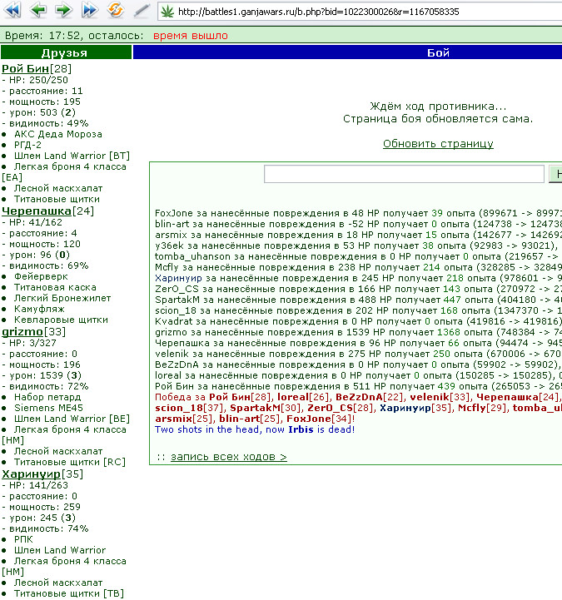Go back with the green left arrow
Screen dimensions: 562x600
(x=38, y=11)
